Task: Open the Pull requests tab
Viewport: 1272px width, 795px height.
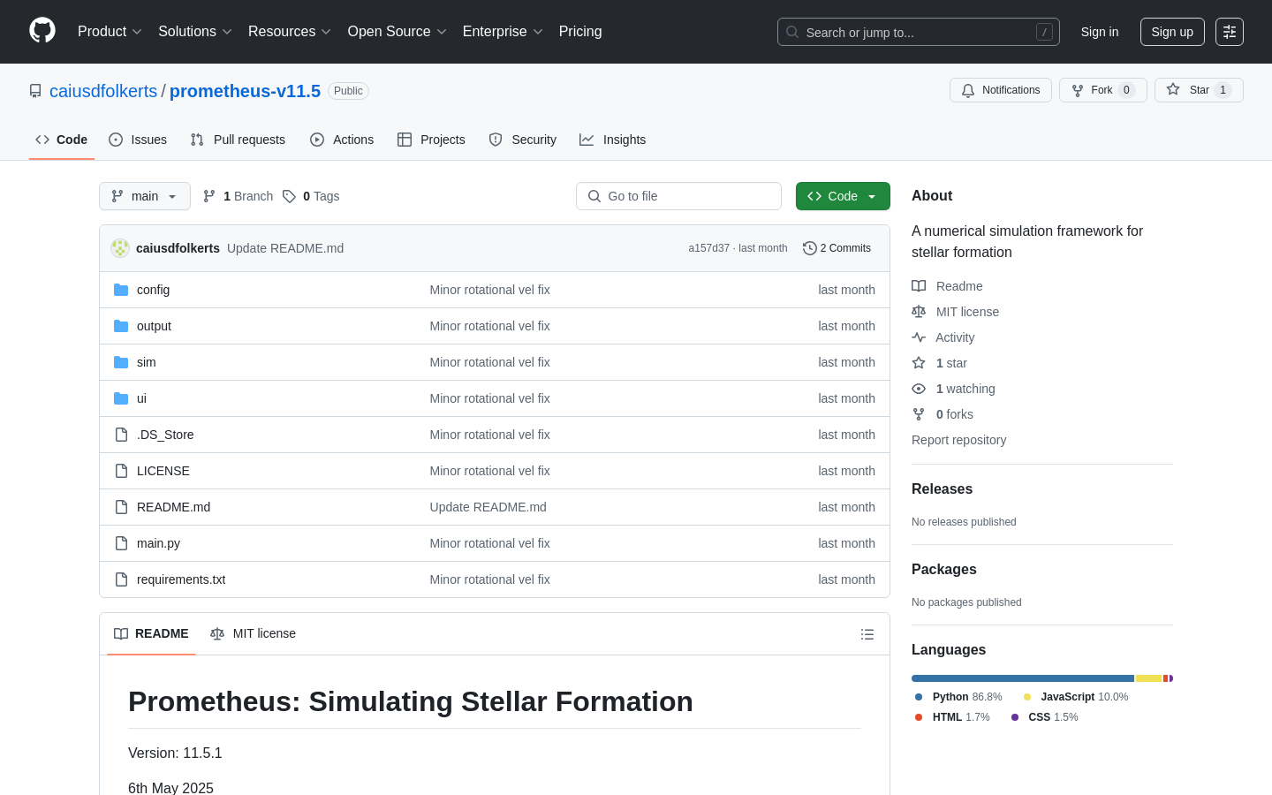Action: coord(238,140)
